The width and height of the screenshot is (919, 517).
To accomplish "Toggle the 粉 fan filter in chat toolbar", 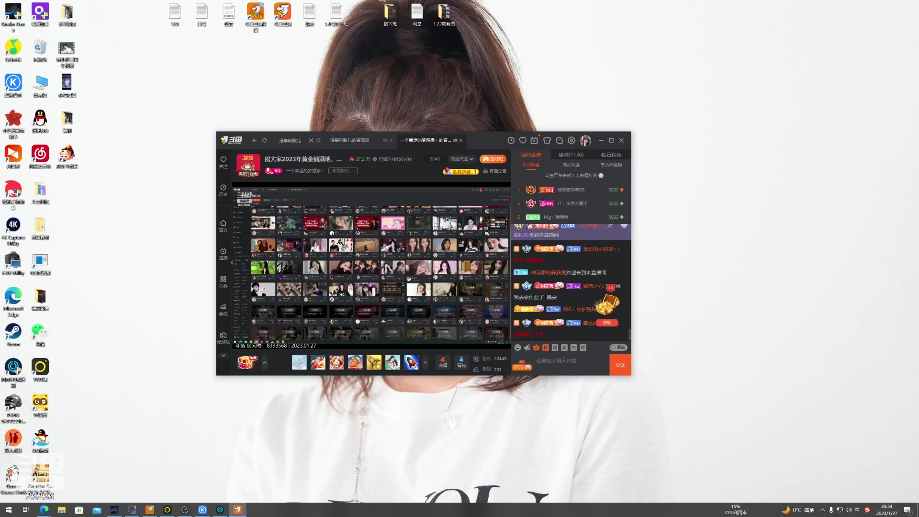I will [x=546, y=348].
